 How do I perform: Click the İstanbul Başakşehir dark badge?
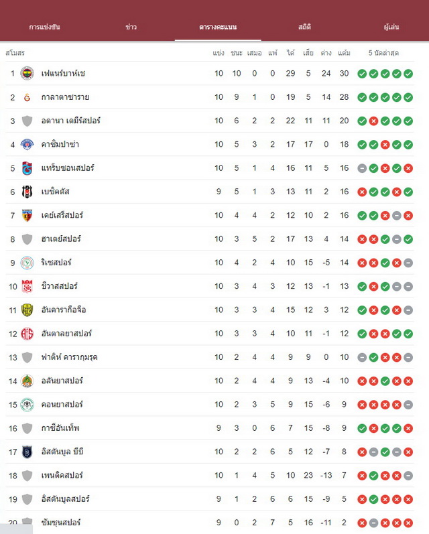27,452
